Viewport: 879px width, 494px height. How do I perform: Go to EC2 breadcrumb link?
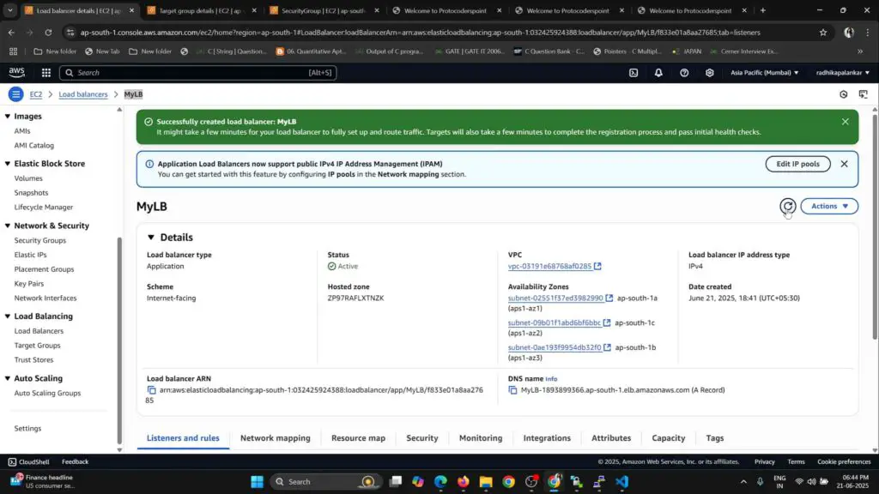pos(36,94)
